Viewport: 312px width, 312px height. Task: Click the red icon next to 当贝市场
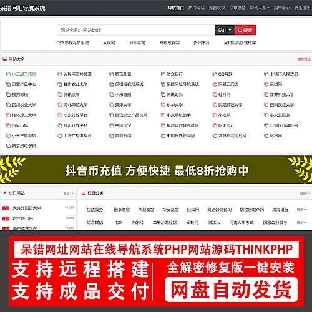point(8,125)
